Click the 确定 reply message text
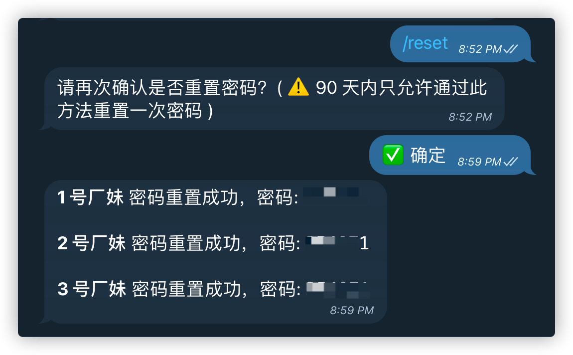 [x=428, y=156]
